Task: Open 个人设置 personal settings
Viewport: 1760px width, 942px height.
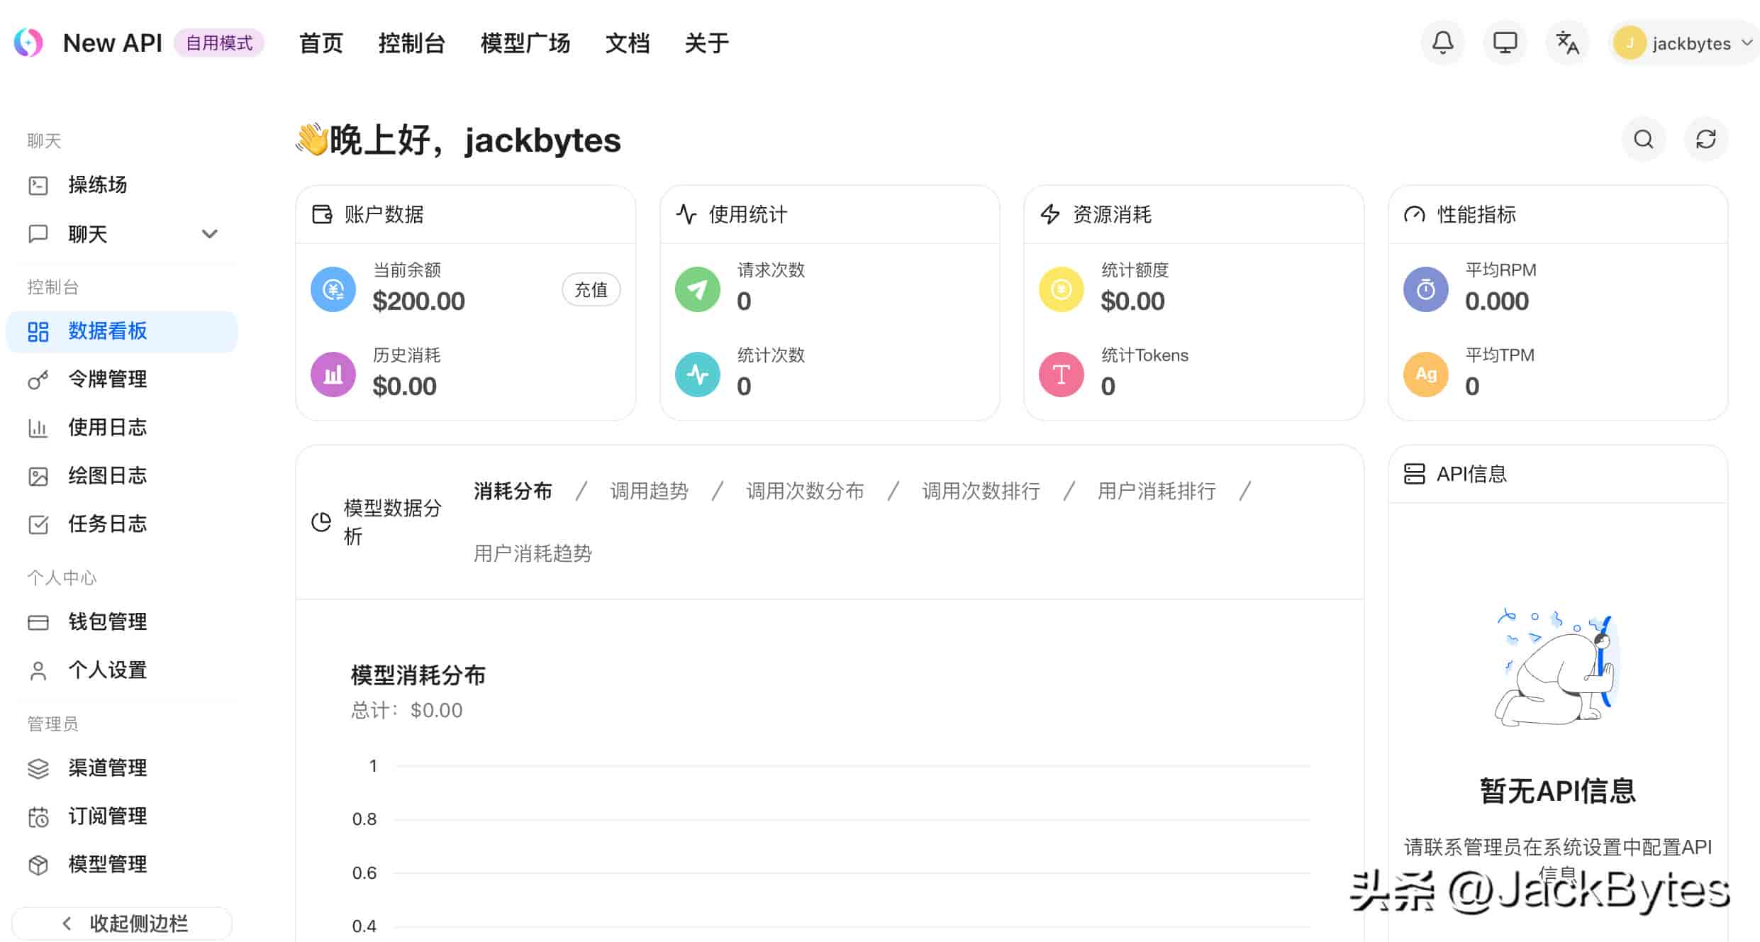Action: tap(122, 670)
